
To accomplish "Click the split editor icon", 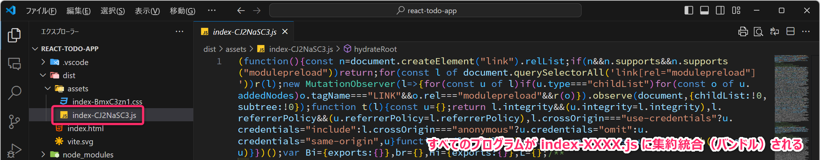I will [790, 32].
